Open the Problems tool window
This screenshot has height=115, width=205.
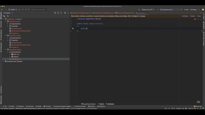pos(20,106)
